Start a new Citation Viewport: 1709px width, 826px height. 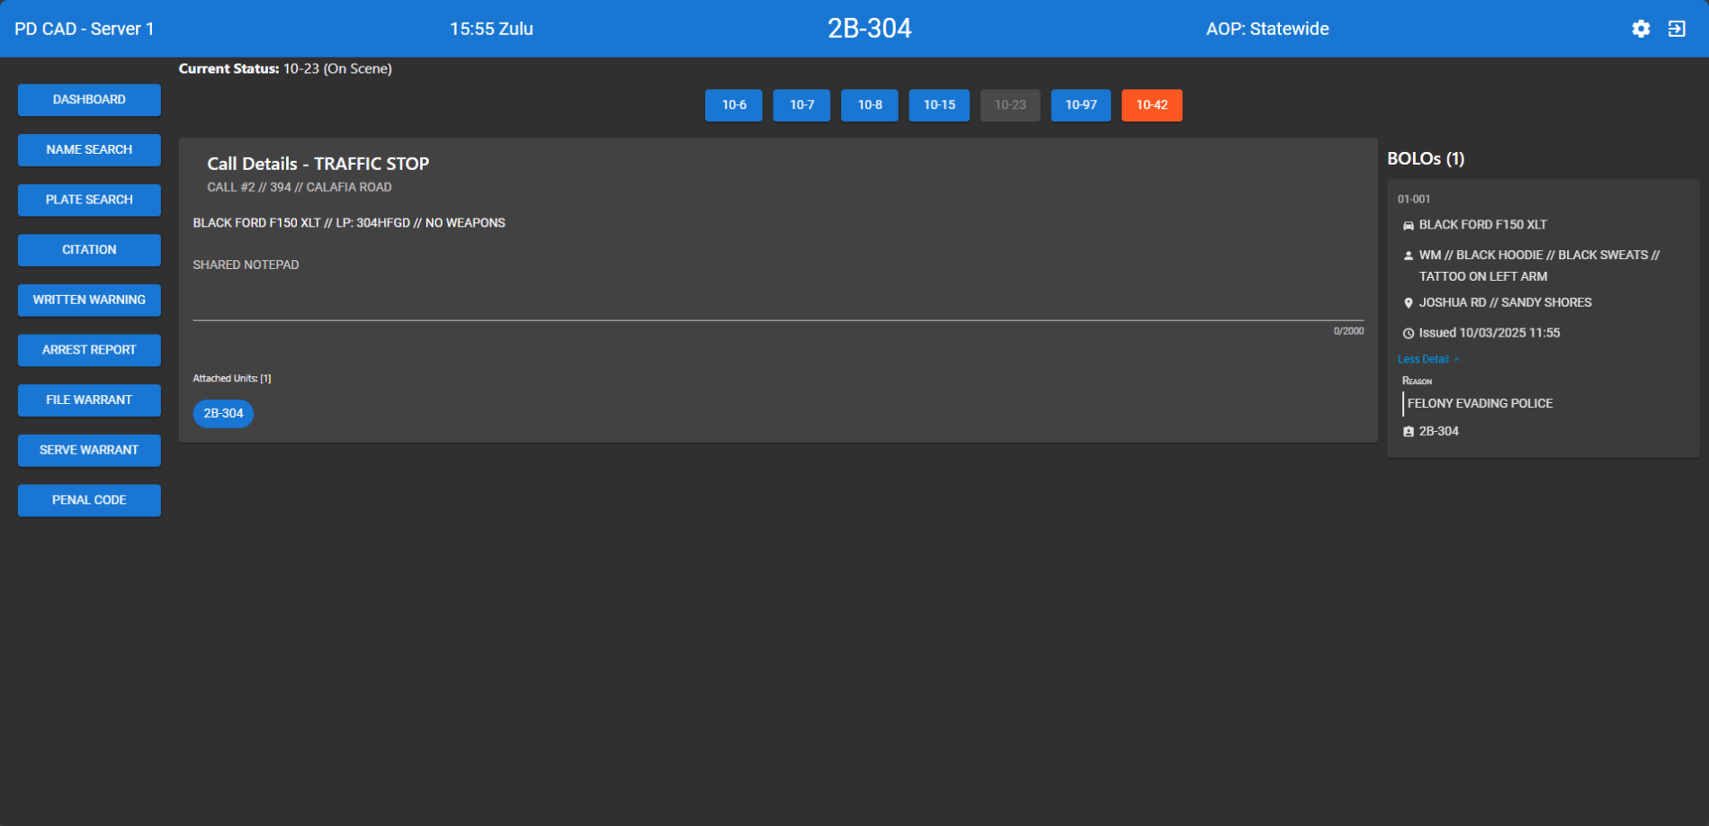(x=89, y=249)
